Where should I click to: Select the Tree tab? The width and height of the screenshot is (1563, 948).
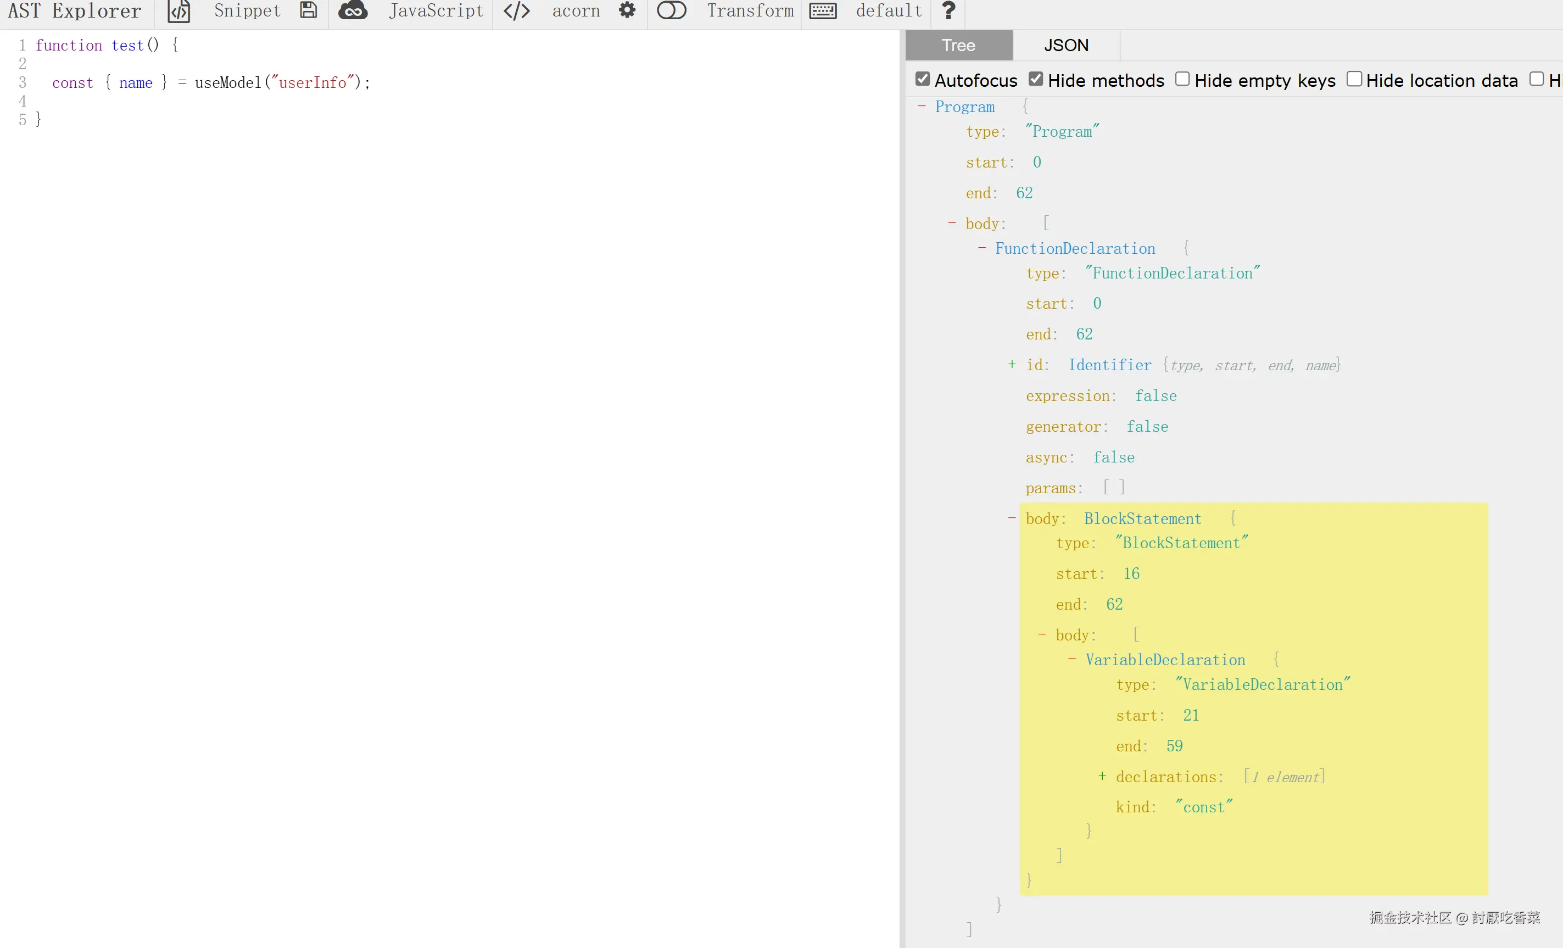[958, 45]
